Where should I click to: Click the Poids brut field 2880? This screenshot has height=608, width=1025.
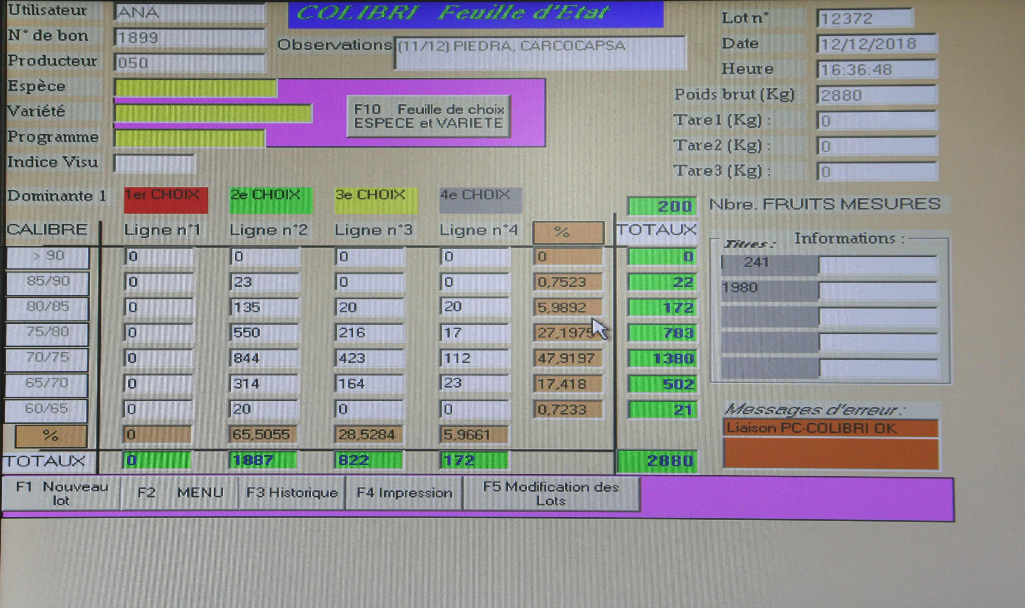pyautogui.click(x=877, y=95)
